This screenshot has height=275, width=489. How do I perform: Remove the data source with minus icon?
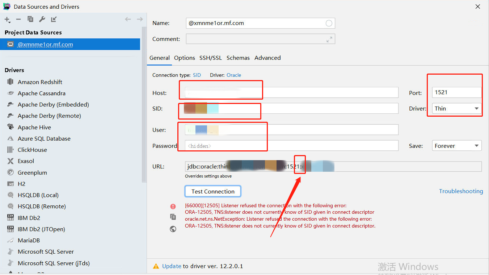[18, 19]
